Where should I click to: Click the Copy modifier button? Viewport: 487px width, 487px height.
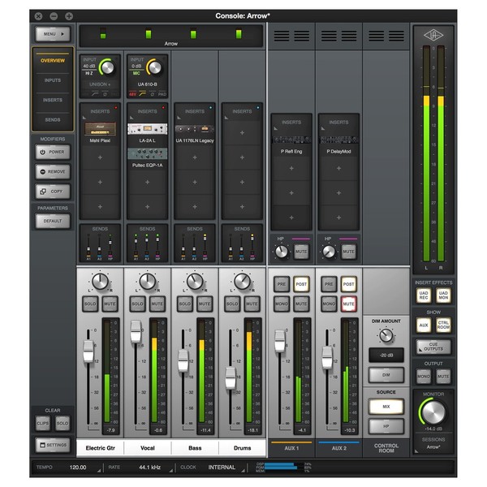(x=53, y=192)
